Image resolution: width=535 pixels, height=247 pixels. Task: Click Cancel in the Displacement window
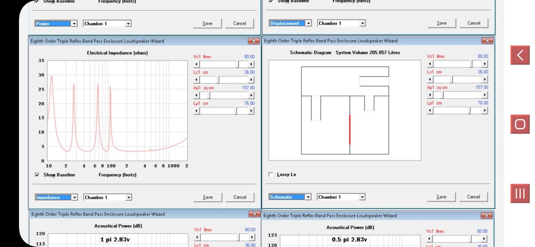tap(474, 23)
